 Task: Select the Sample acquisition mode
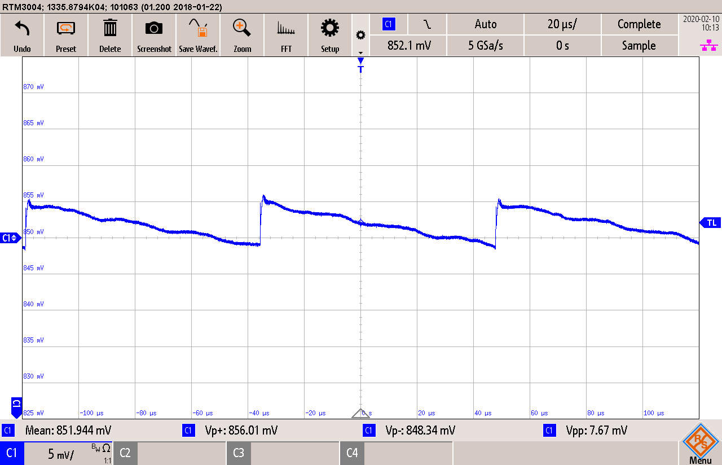639,46
